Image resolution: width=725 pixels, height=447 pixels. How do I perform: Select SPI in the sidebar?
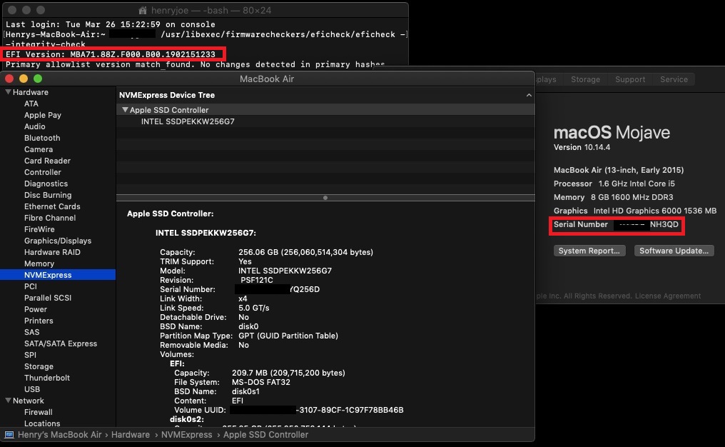(30, 355)
